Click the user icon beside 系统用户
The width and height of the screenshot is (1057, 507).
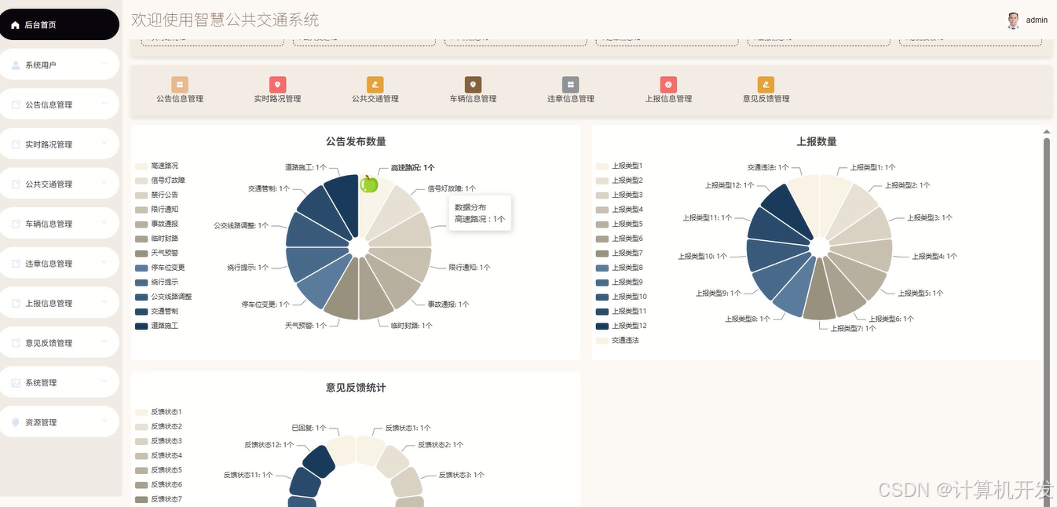(x=16, y=65)
